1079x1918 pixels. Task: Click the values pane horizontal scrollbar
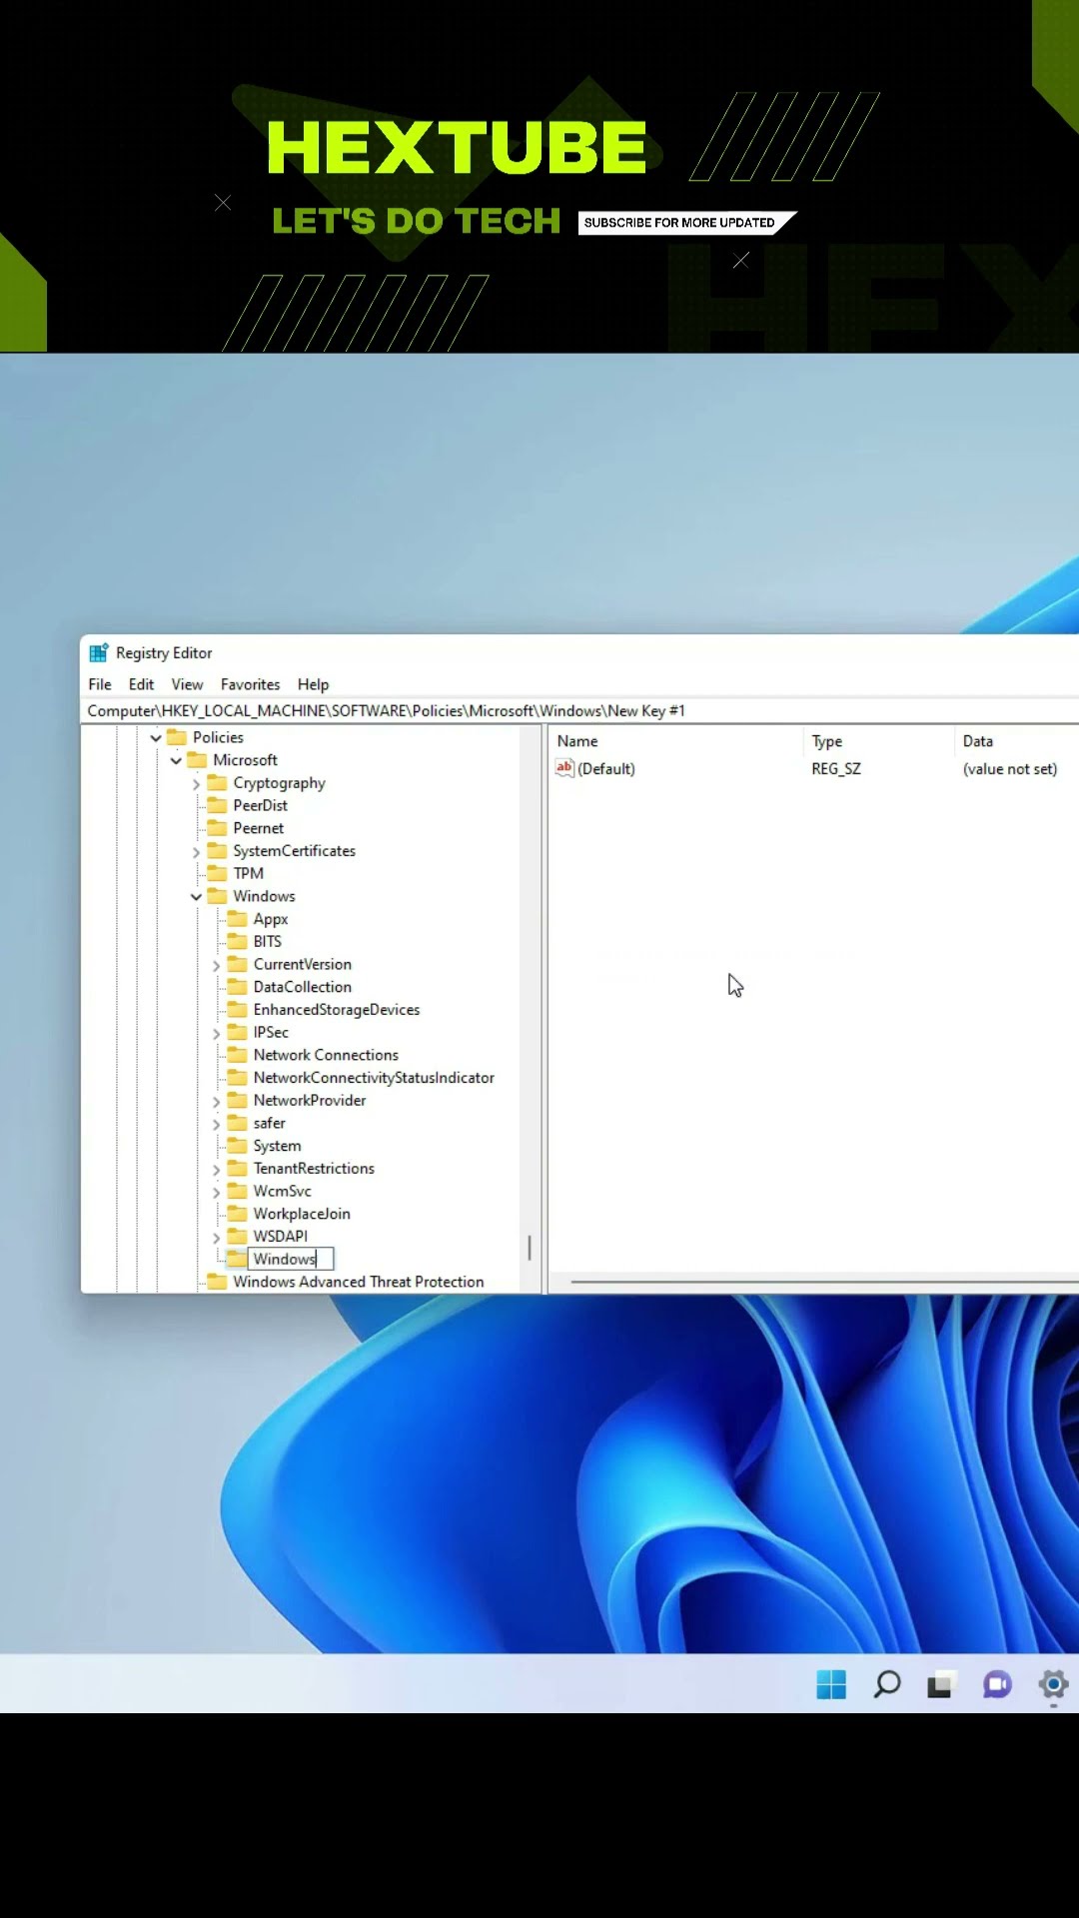(824, 1281)
